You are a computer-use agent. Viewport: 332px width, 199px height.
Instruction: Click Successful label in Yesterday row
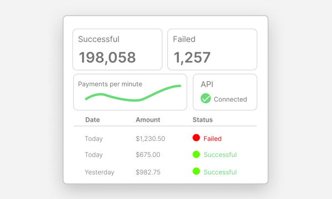point(220,172)
